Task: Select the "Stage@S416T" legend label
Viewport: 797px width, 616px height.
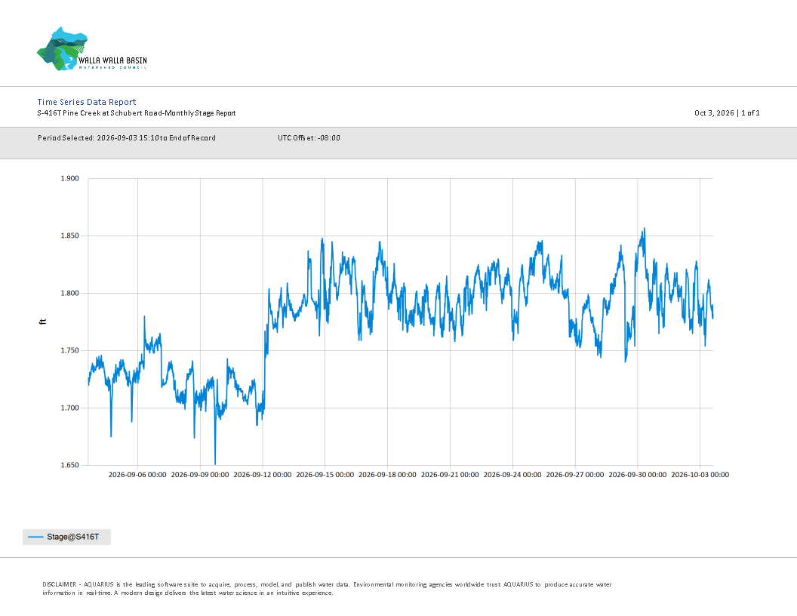Action: pos(72,537)
